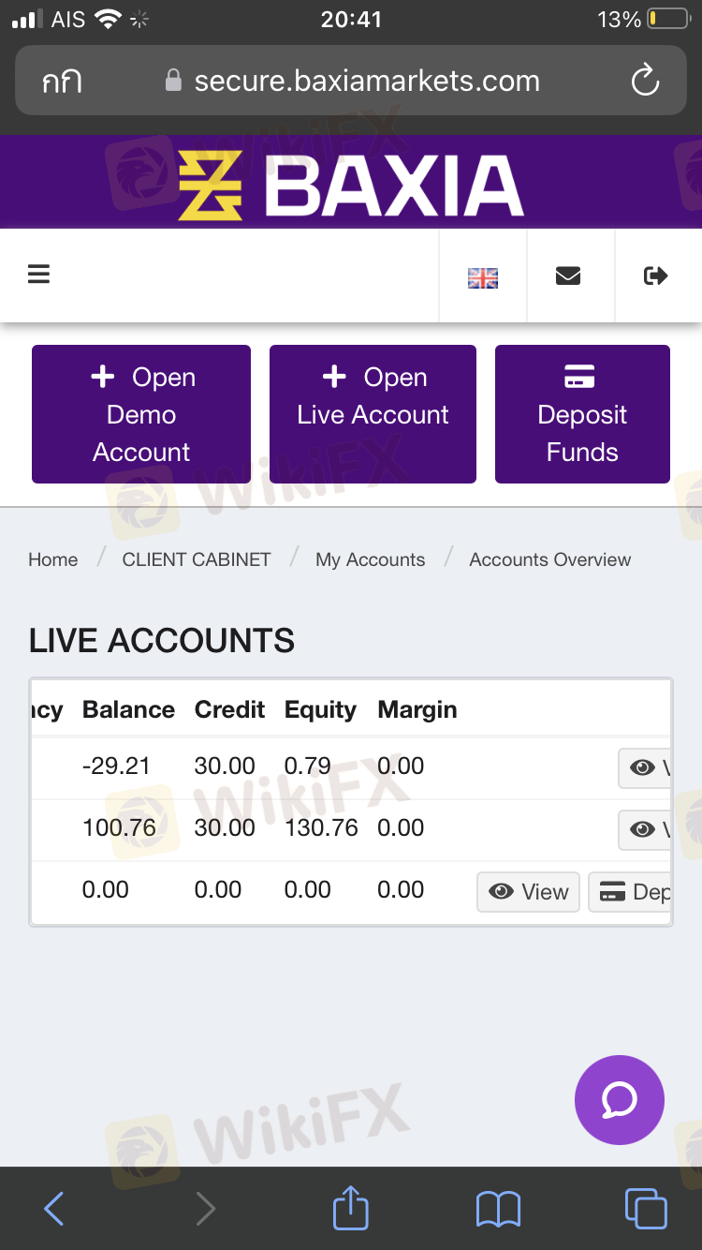Viewport: 702px width, 1250px height.
Task: Open the Safari share sheet
Action: click(x=351, y=1207)
